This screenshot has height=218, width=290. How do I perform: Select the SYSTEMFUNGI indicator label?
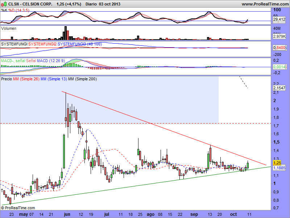tap(14, 44)
